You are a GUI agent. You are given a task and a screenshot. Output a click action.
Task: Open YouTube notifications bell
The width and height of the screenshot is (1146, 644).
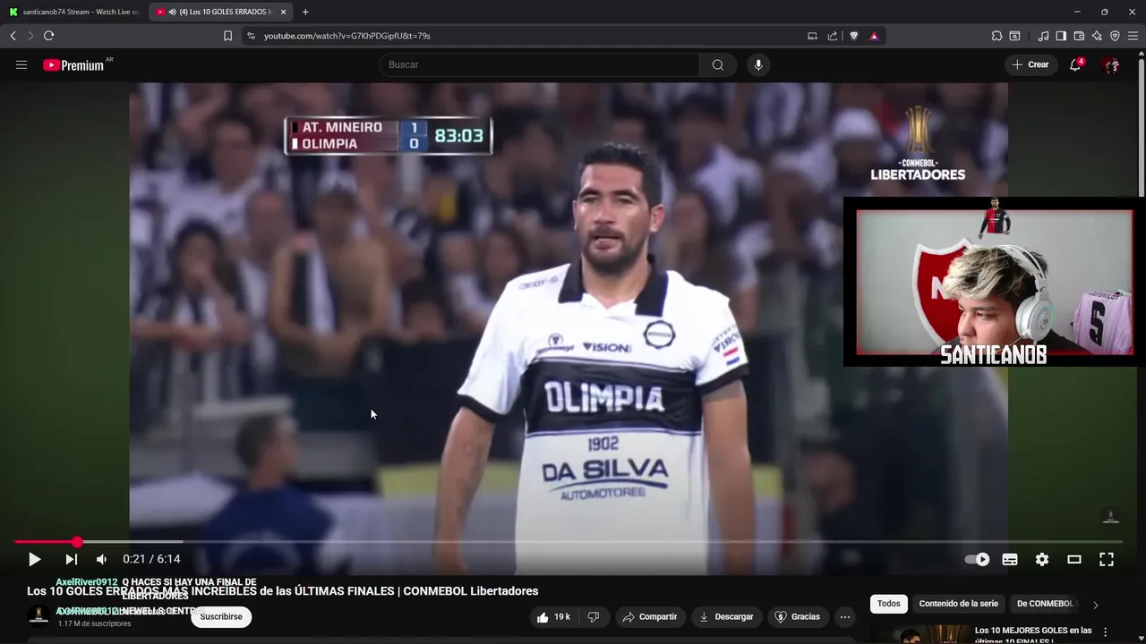click(x=1075, y=64)
